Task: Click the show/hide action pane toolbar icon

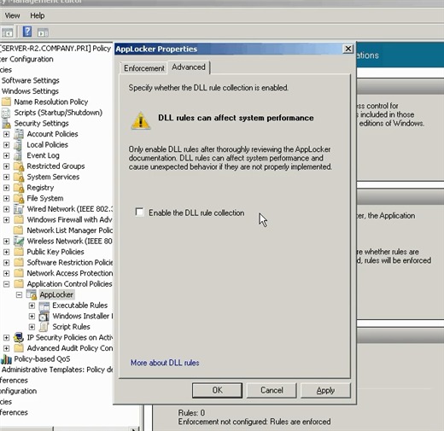Action: (x=43, y=32)
